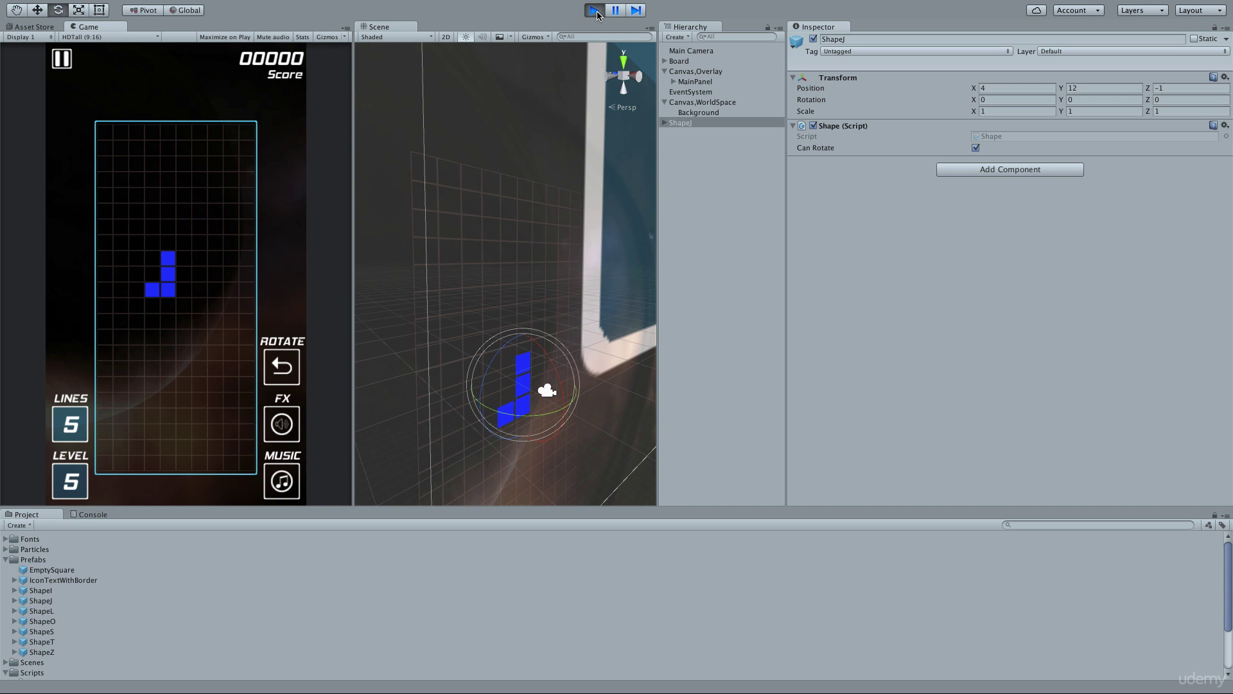Image resolution: width=1233 pixels, height=694 pixels.
Task: Select the Scene tab
Action: tap(385, 26)
